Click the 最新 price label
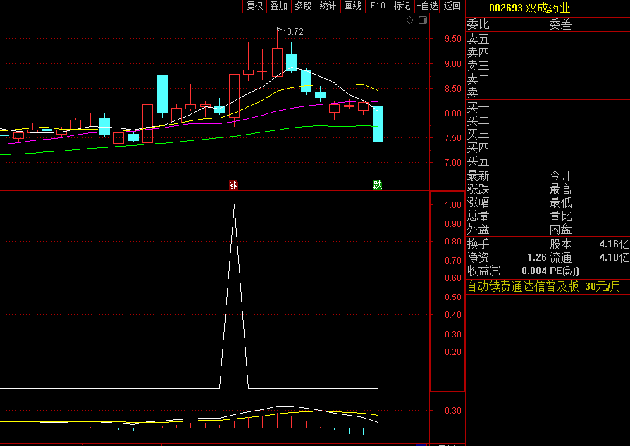This screenshot has width=630, height=446. 478,176
